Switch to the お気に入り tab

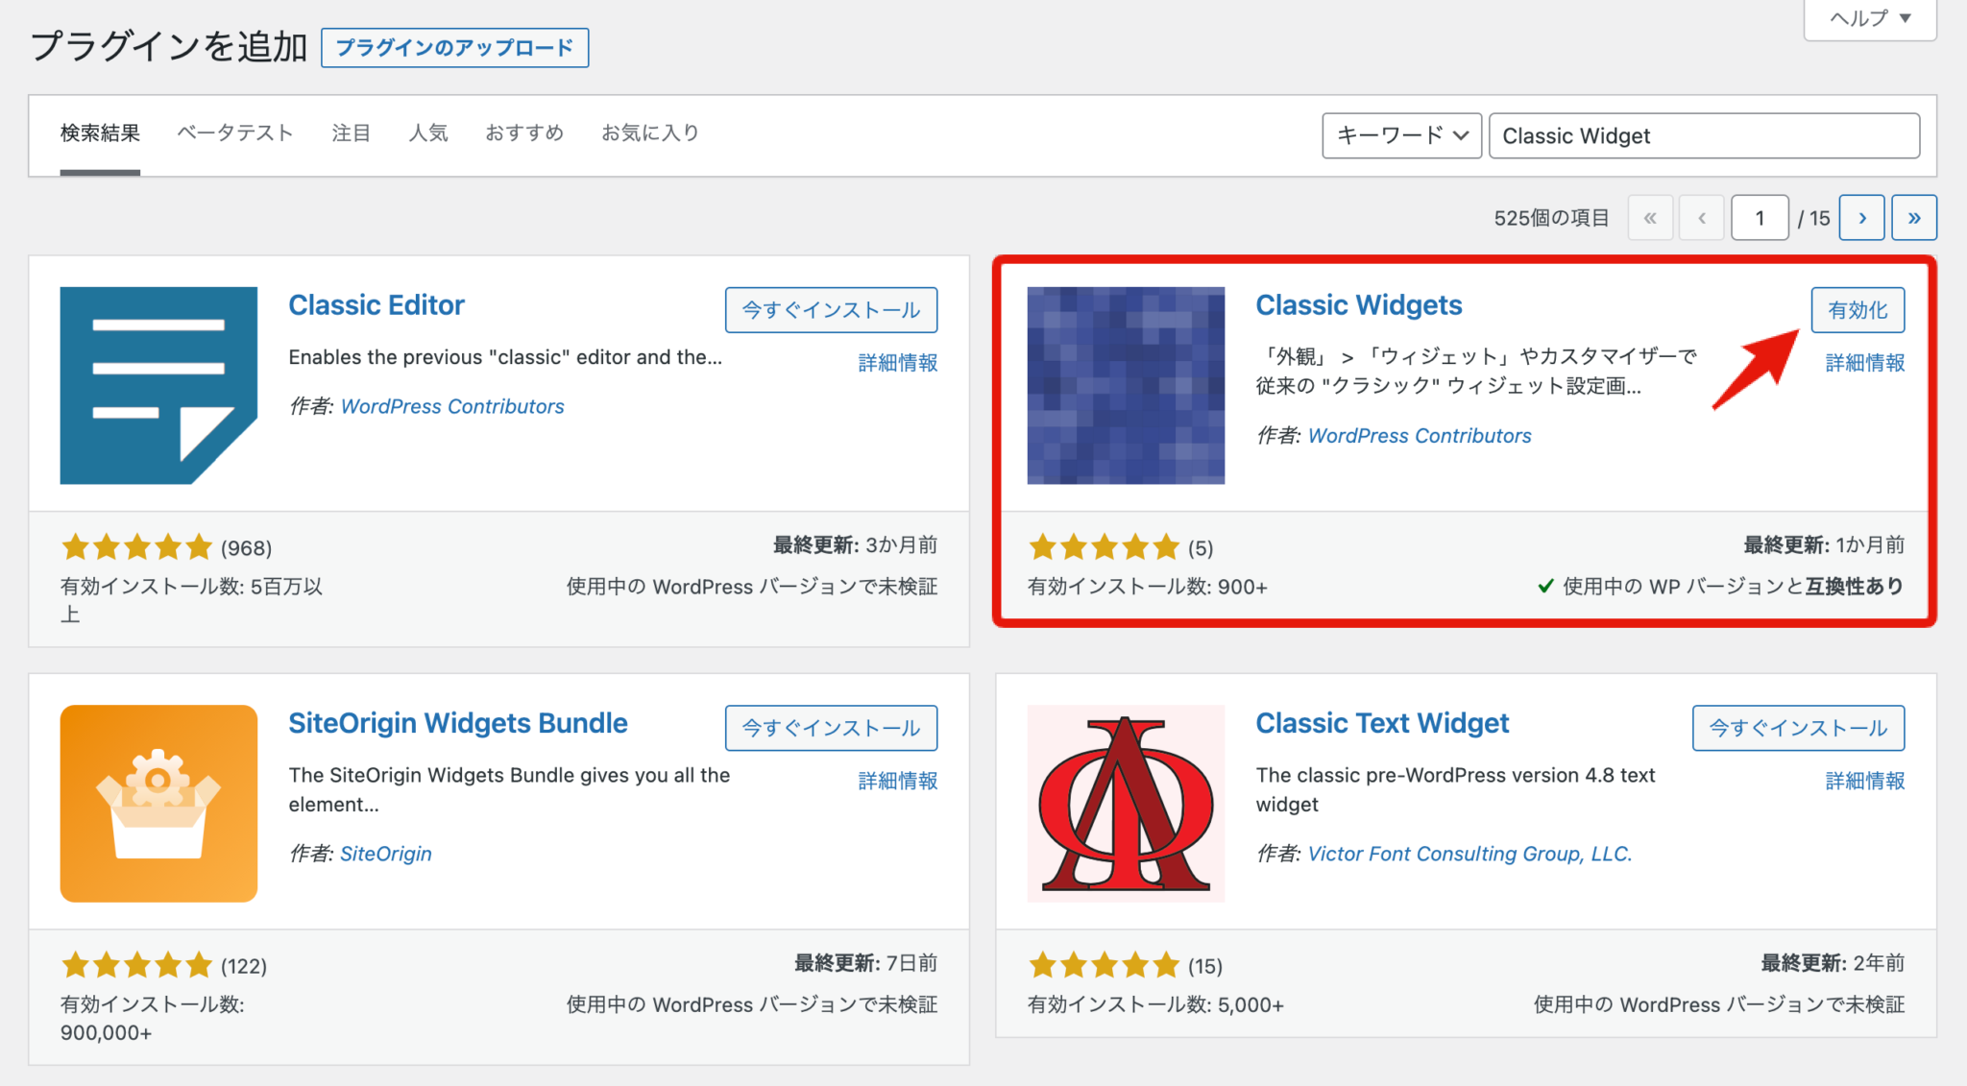(x=650, y=133)
